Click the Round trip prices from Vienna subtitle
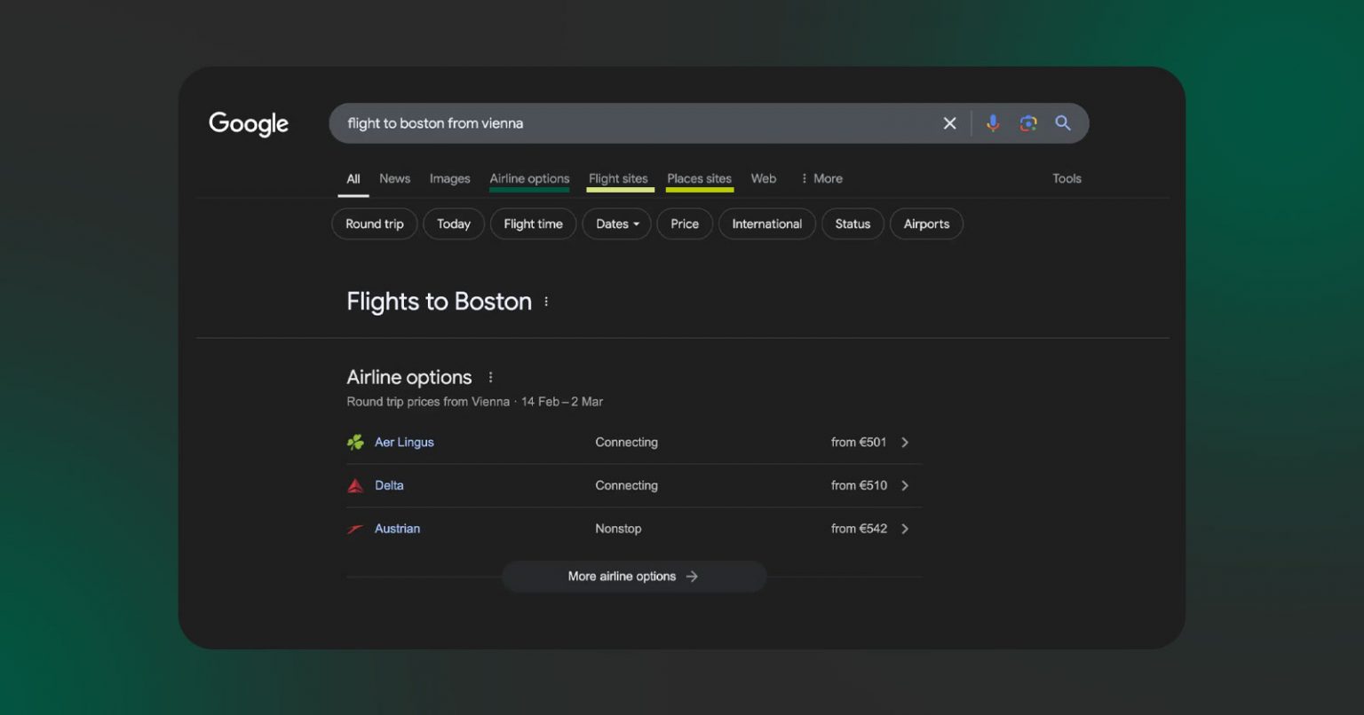Screen dimensions: 1364x715 [x=474, y=402]
